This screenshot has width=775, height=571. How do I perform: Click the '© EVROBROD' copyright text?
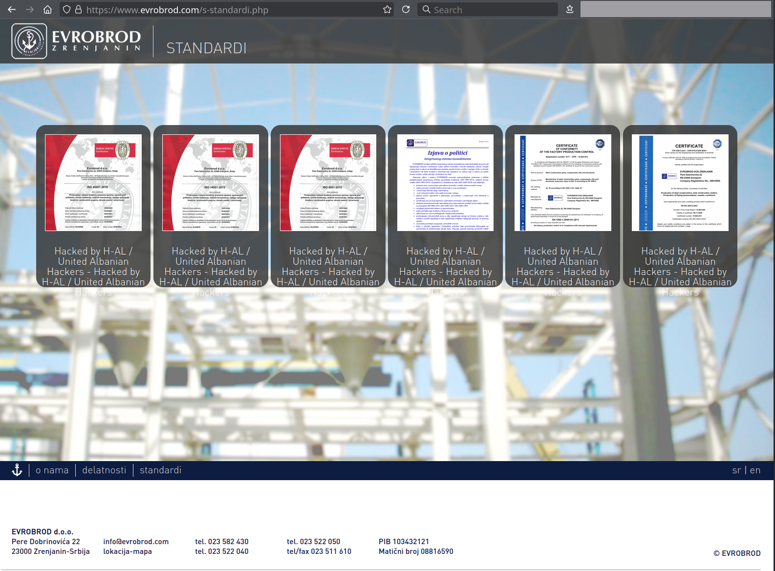tap(737, 553)
